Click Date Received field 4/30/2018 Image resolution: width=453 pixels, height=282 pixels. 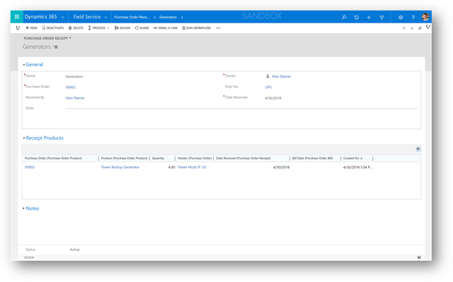point(273,99)
